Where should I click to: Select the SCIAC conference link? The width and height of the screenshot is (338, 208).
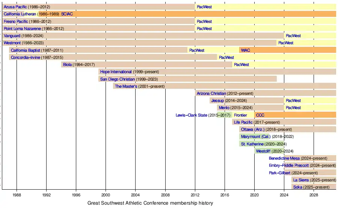67,14
